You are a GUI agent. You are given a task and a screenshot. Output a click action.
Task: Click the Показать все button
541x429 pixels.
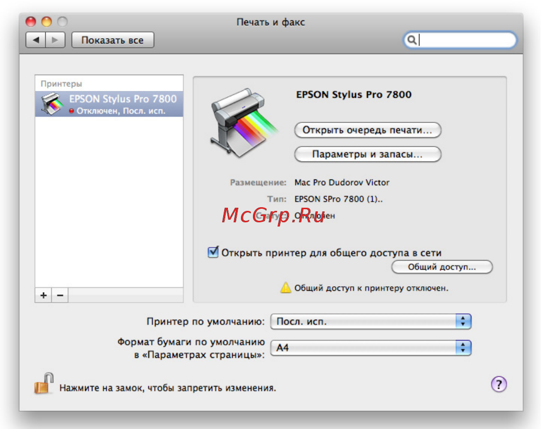(x=112, y=40)
